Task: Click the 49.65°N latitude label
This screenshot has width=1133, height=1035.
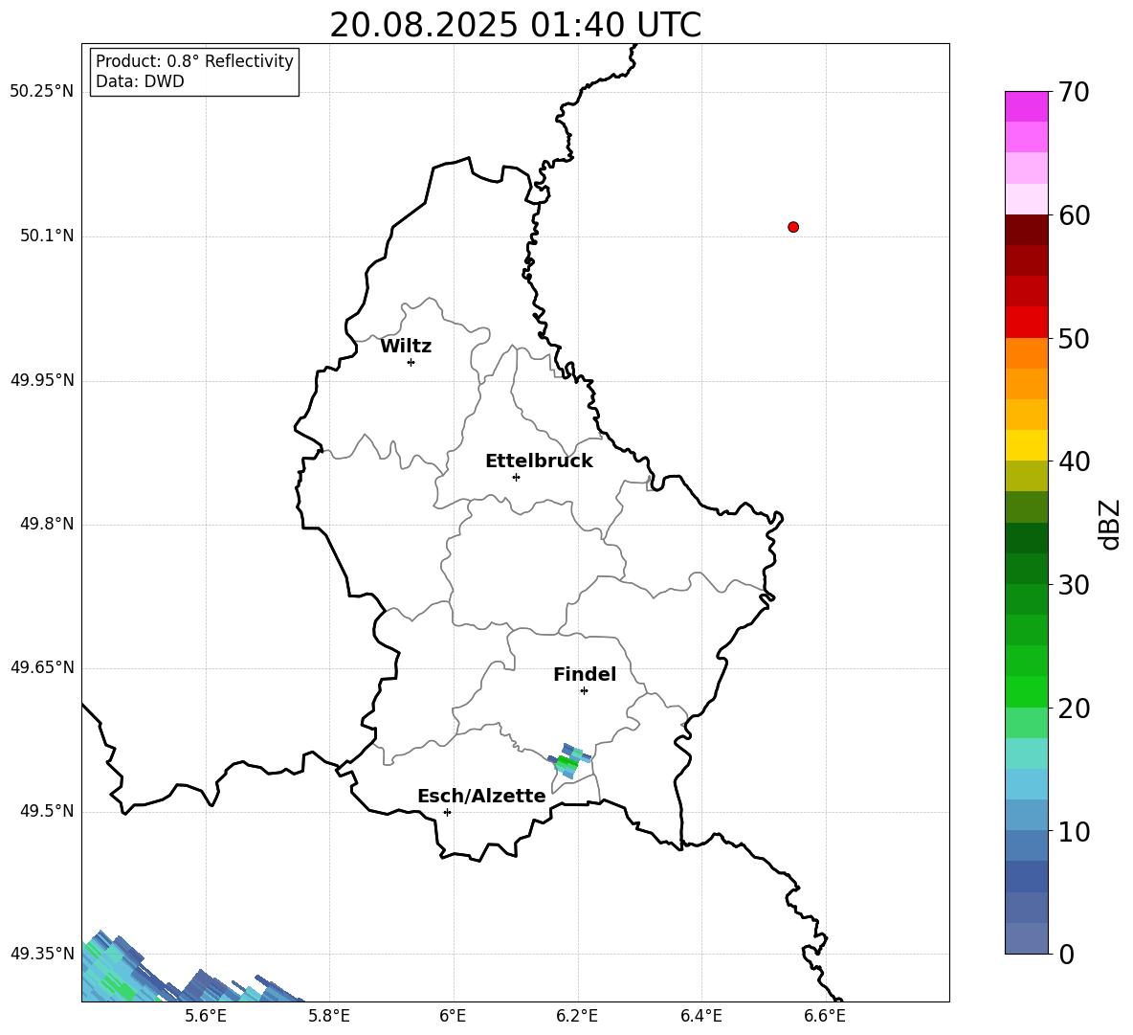Action: point(42,667)
